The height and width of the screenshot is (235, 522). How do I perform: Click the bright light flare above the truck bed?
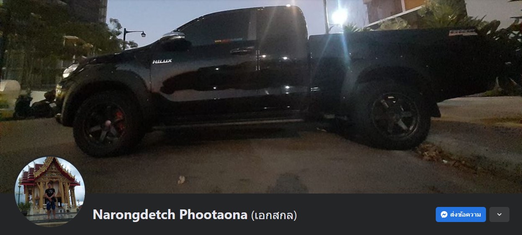click(x=339, y=17)
